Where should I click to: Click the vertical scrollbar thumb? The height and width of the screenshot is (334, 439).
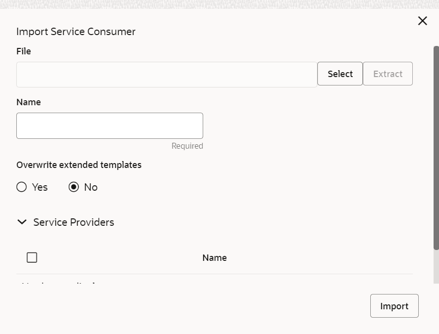click(436, 148)
